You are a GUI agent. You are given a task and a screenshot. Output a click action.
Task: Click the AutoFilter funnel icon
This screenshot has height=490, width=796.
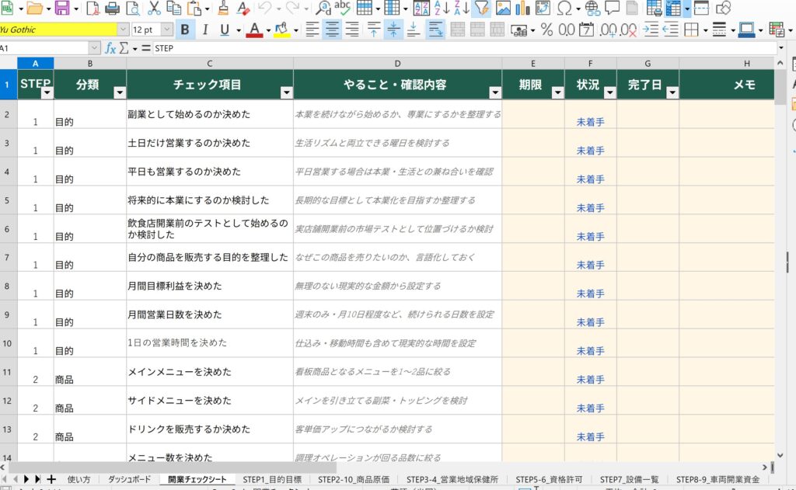(x=480, y=8)
